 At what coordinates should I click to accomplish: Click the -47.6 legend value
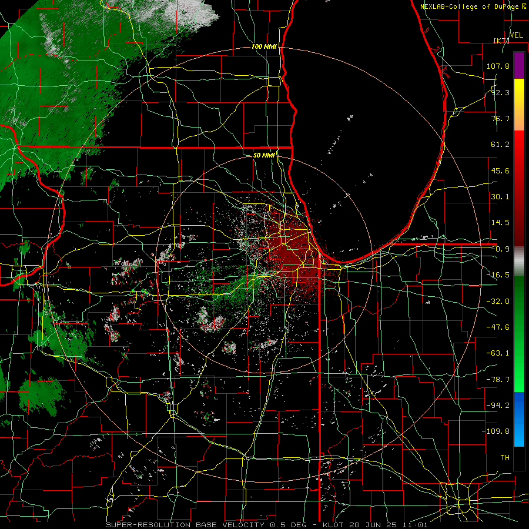[498, 327]
